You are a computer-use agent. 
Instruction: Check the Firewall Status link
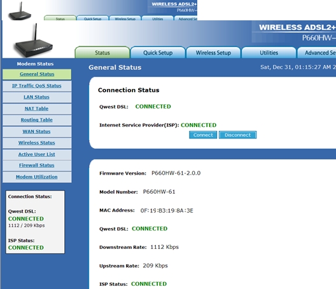37,165
